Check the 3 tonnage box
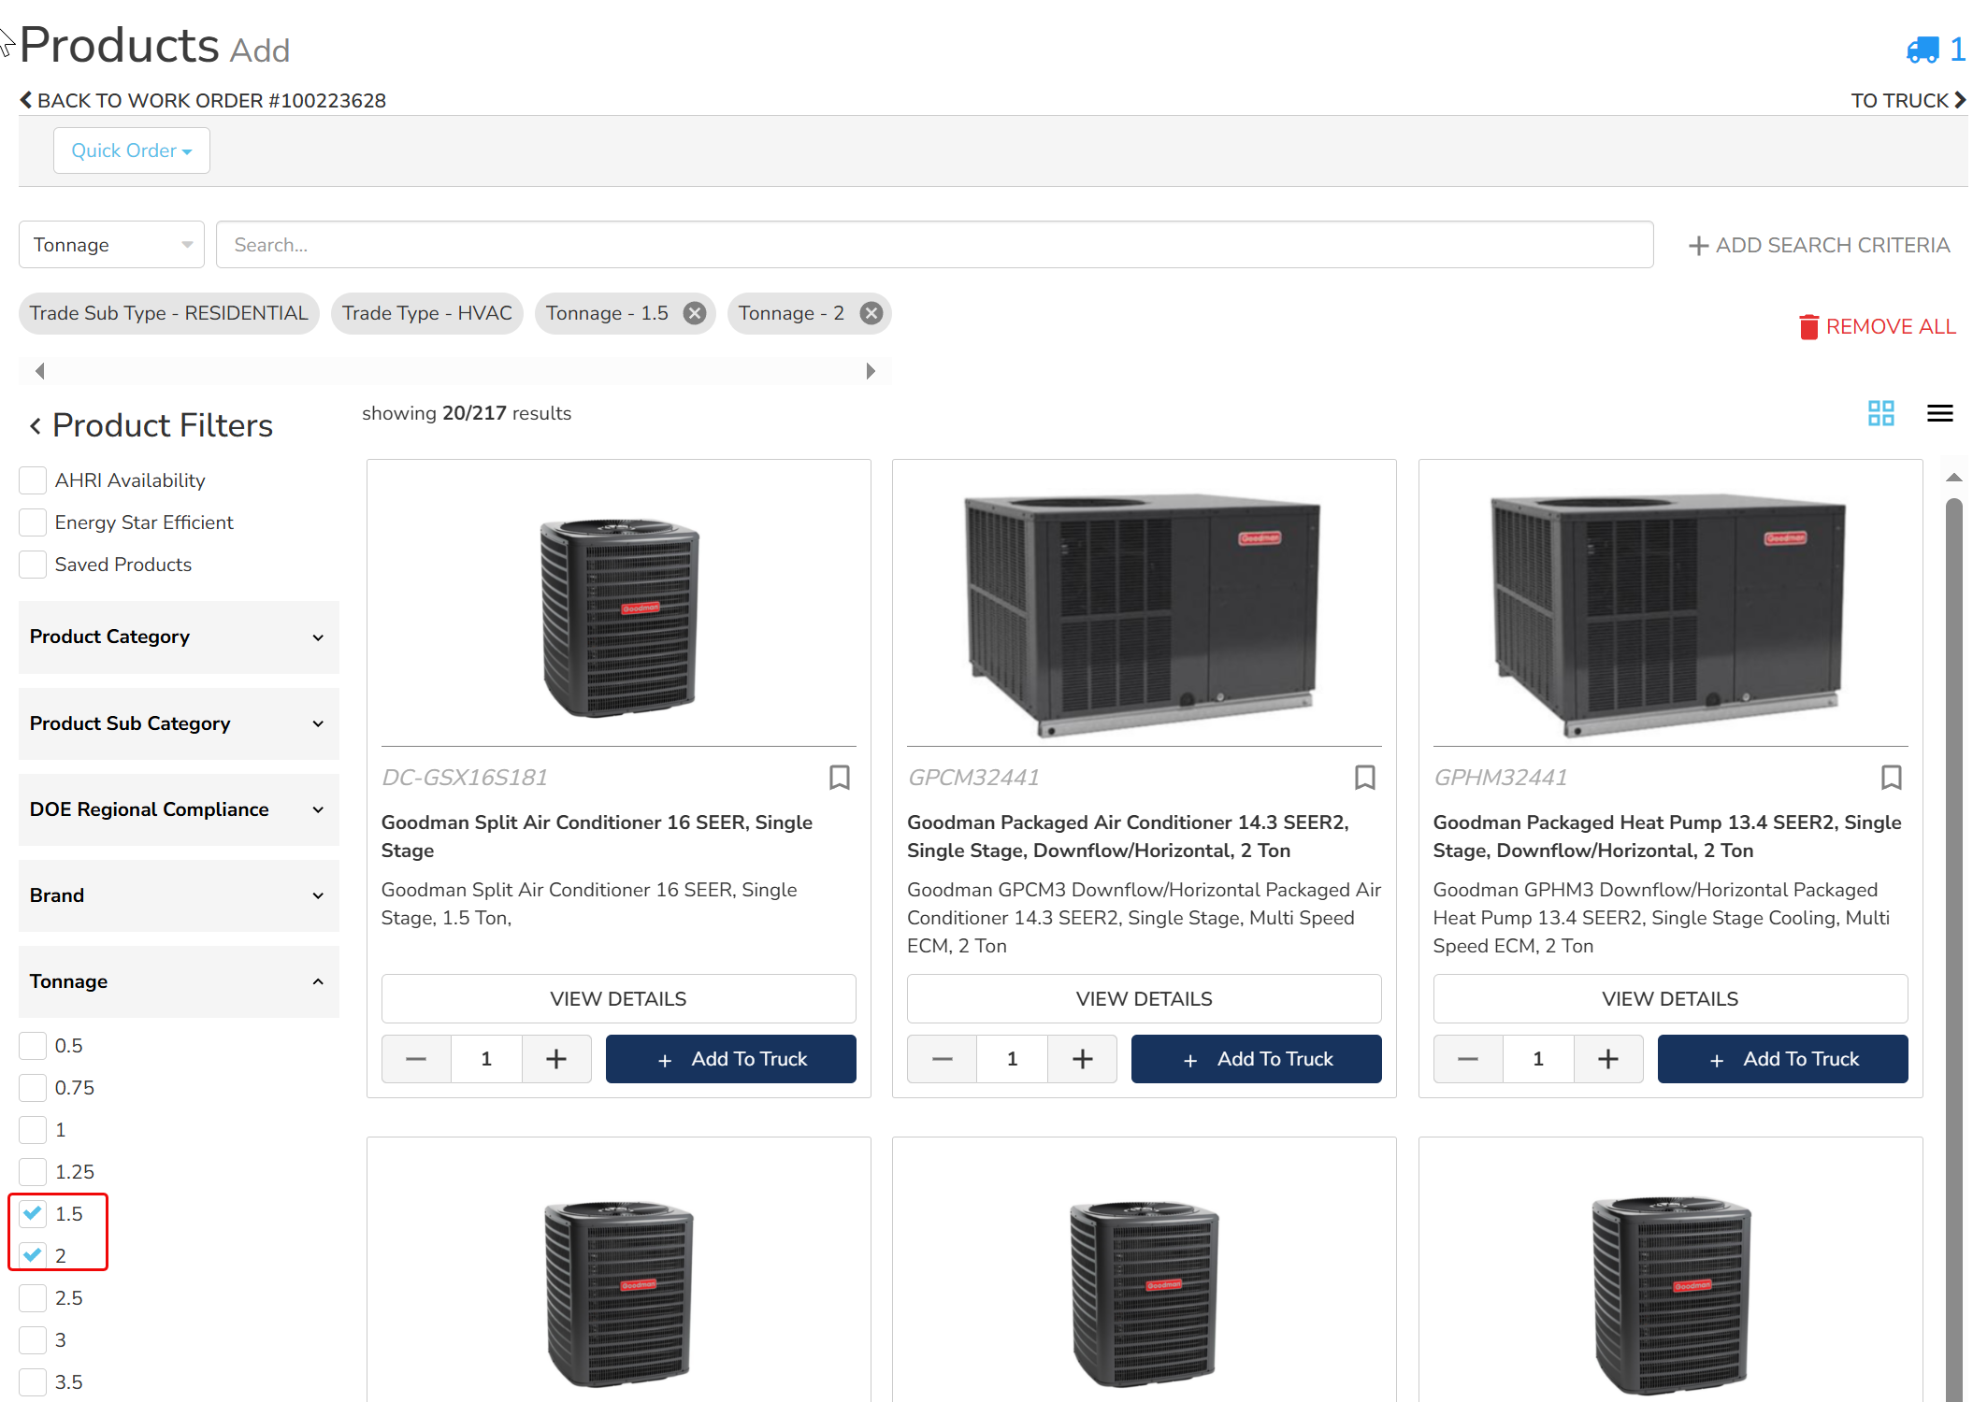This screenshot has width=1973, height=1402. tap(33, 1340)
